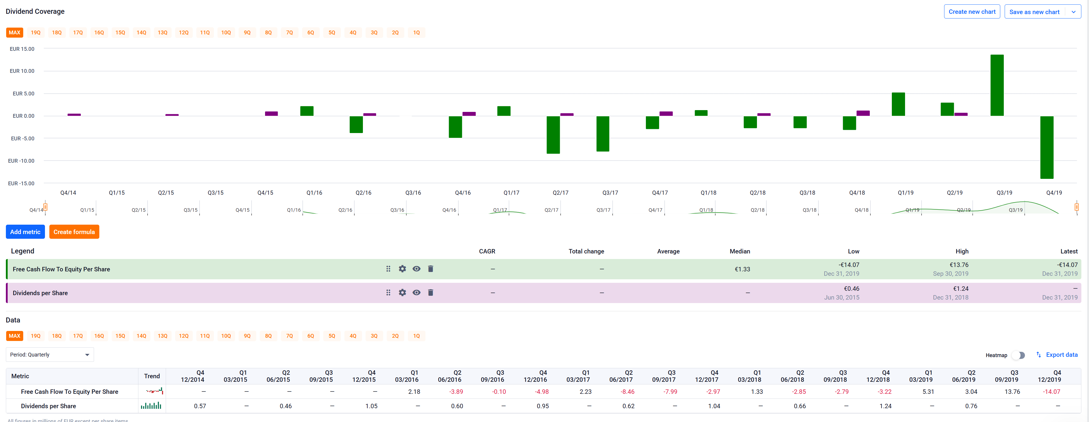
Task: Select 10Q range in the Data section
Action: (226, 336)
